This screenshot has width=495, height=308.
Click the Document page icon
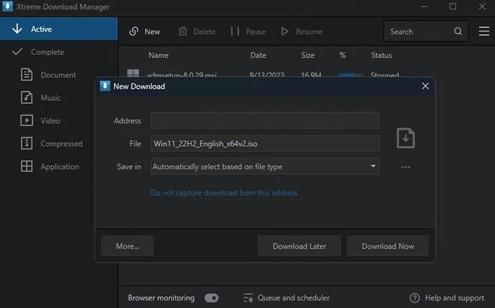coord(27,74)
